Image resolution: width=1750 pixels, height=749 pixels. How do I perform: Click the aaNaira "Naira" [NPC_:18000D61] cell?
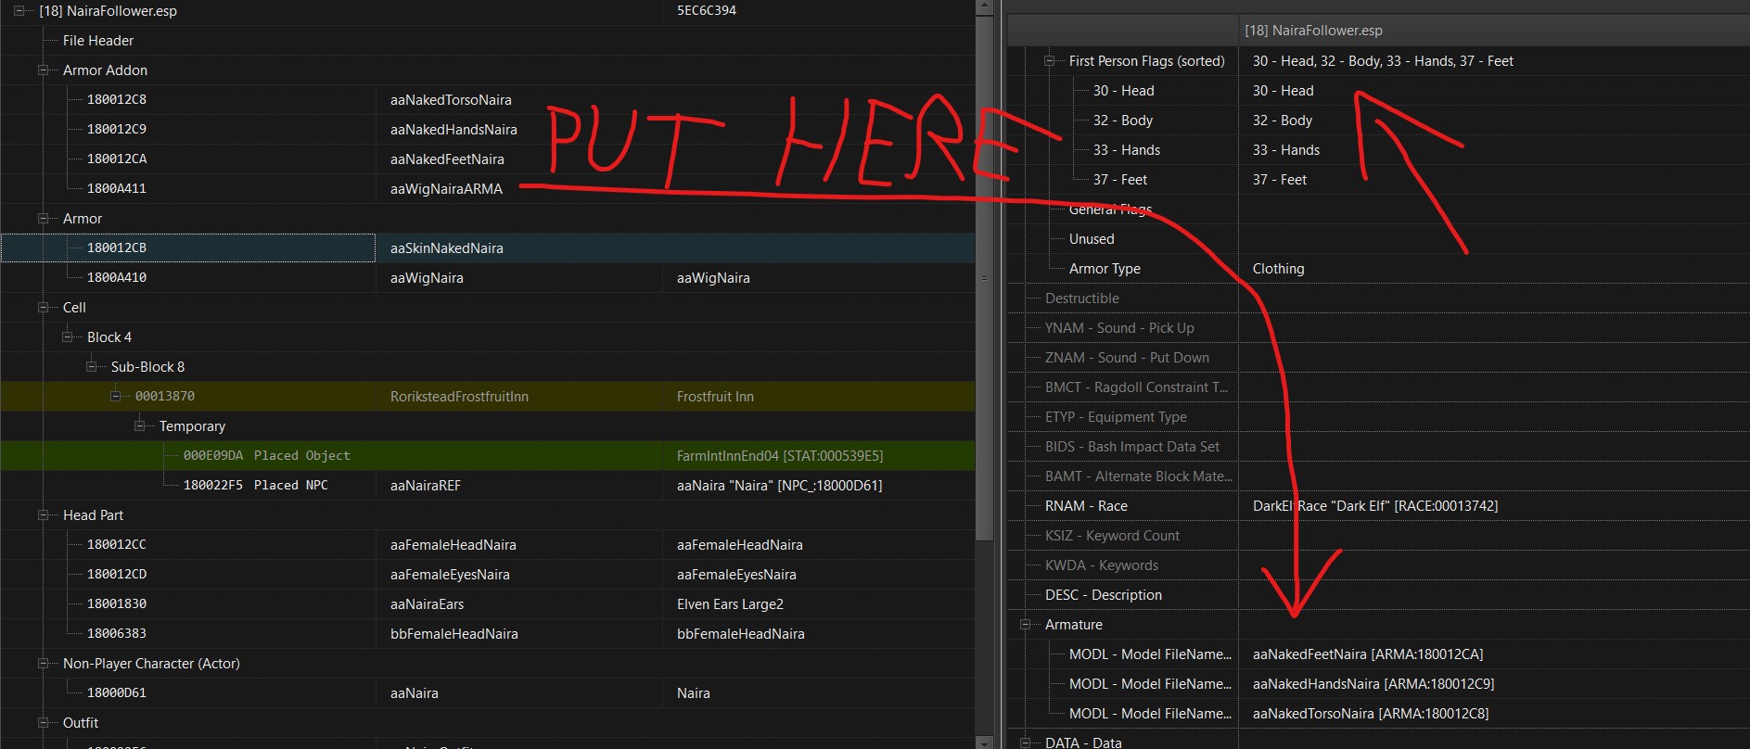tap(779, 486)
